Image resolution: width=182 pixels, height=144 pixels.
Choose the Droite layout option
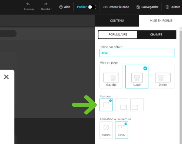click(x=163, y=76)
